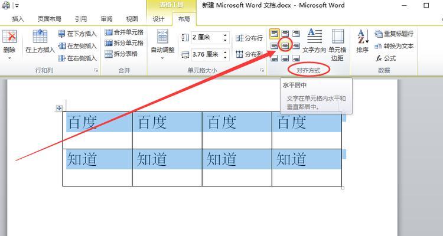The width and height of the screenshot is (443, 236).
Task: Click 拆分表格 split table
Action: pos(121,54)
